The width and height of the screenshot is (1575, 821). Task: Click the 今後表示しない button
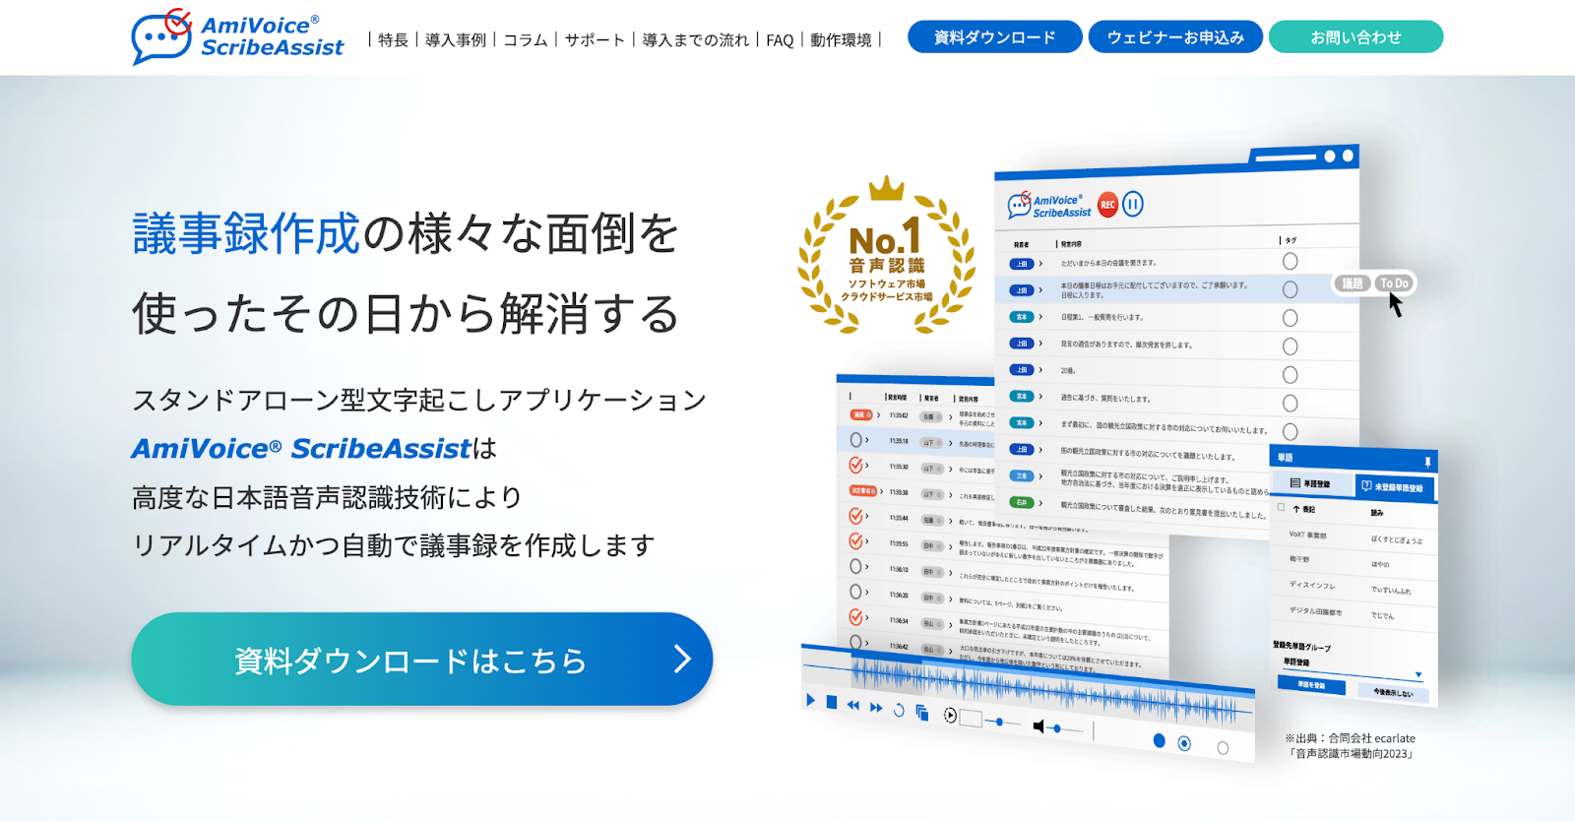(1393, 692)
